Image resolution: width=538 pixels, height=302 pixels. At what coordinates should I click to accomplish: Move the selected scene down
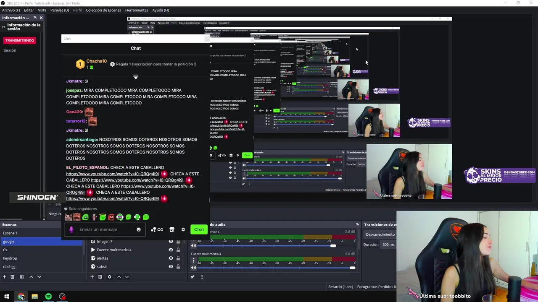(39, 277)
